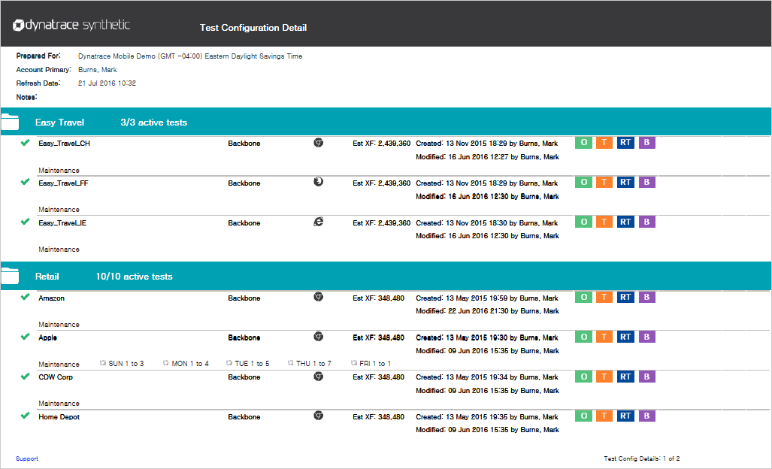Click the blue RT button for Easy_Travel_FF
This screenshot has height=469, width=772.
[x=625, y=182]
